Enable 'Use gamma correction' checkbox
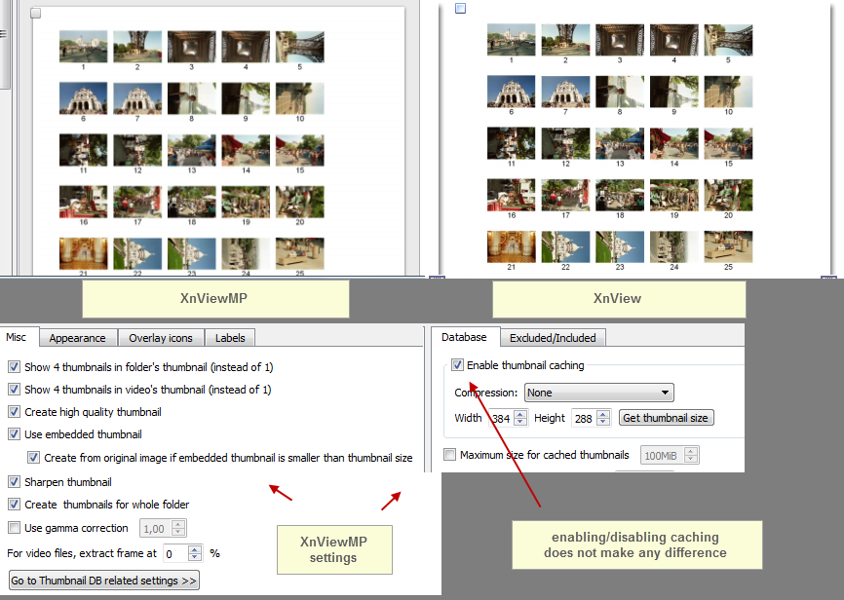Viewport: 844px width, 600px height. pyautogui.click(x=14, y=527)
